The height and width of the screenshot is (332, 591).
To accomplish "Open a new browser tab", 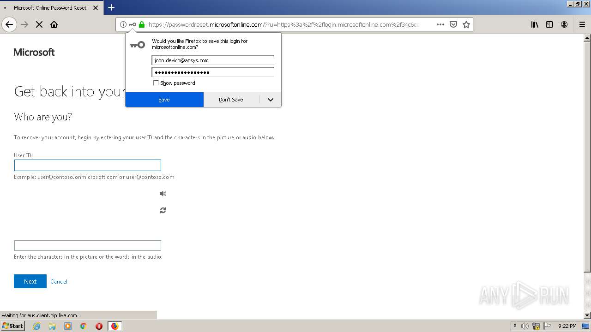I will [111, 7].
